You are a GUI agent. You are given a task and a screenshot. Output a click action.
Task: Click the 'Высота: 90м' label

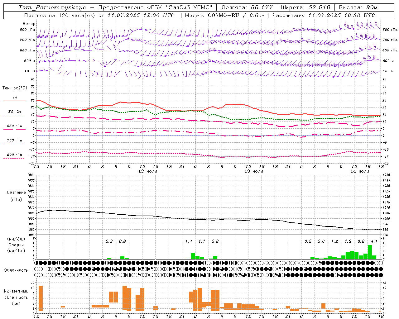pos(358,7)
